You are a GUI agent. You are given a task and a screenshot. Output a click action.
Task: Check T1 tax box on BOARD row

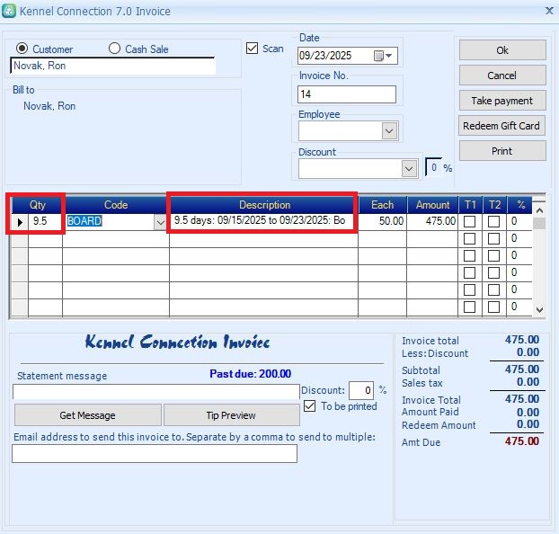point(469,221)
